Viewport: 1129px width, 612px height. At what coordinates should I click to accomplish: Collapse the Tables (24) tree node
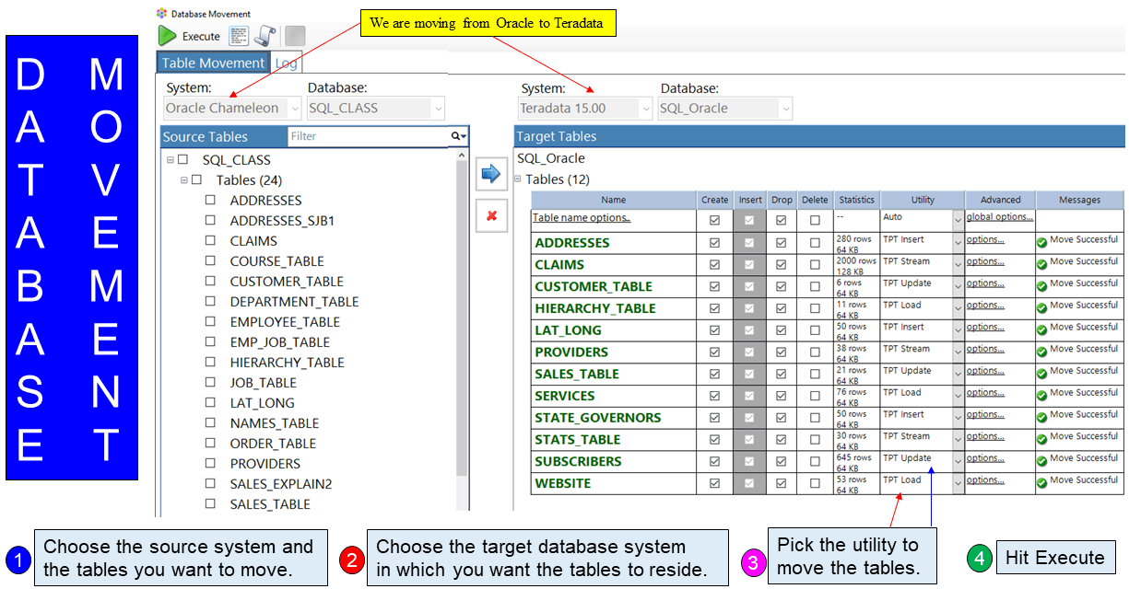tap(184, 180)
